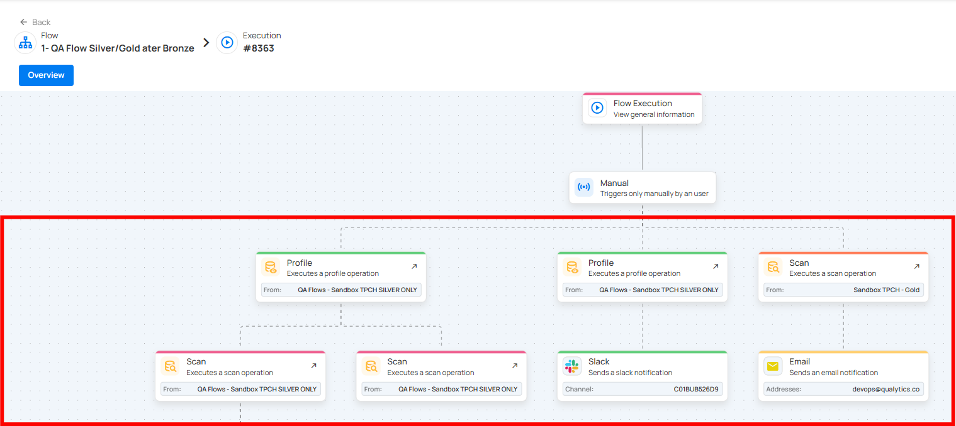Viewport: 956px width, 426px height.
Task: Click the left Profile node database icon
Action: 271,268
